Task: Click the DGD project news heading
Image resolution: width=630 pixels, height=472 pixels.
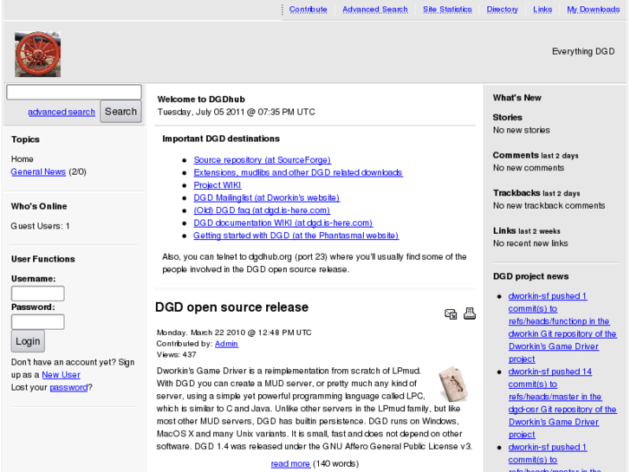Action: tap(530, 276)
